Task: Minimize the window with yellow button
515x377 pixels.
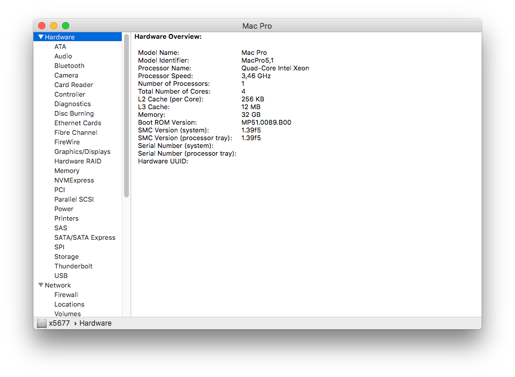Action: pos(54,26)
